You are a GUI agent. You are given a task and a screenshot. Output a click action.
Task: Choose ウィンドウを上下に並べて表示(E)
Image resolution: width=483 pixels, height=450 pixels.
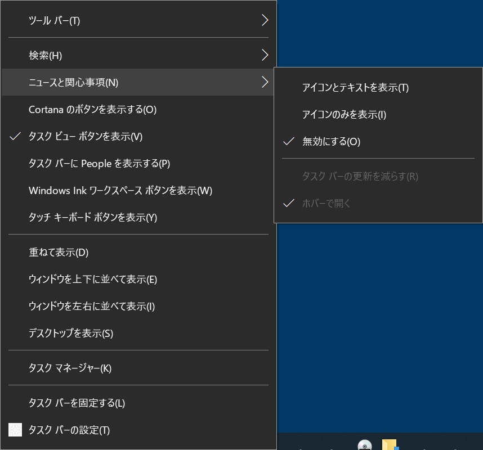(138, 279)
